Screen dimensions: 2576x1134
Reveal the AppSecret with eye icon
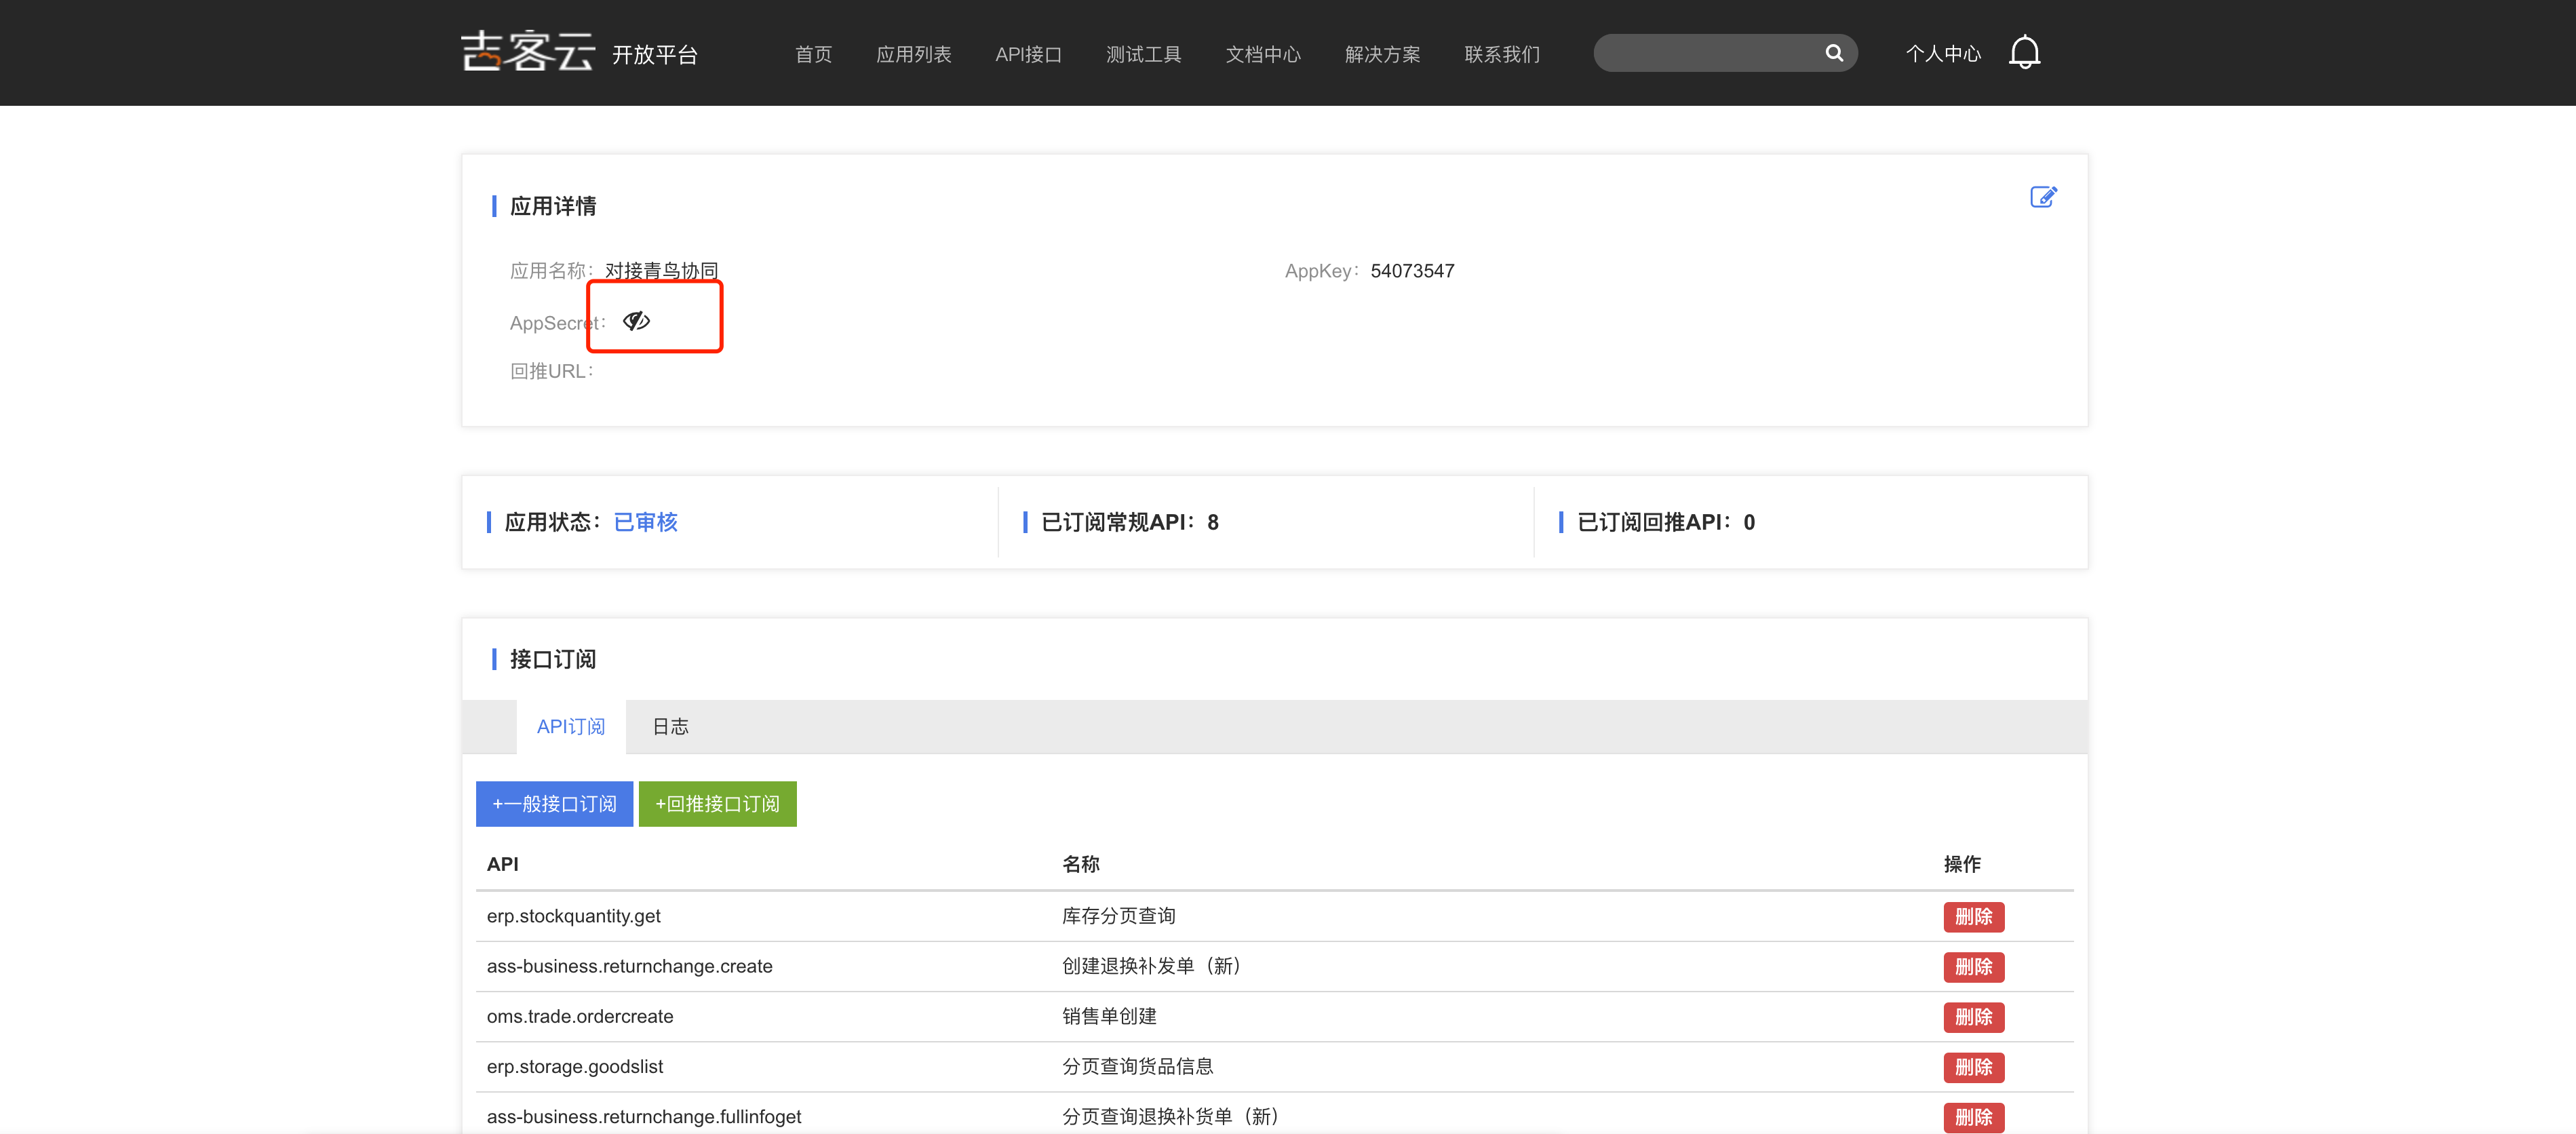coord(636,321)
